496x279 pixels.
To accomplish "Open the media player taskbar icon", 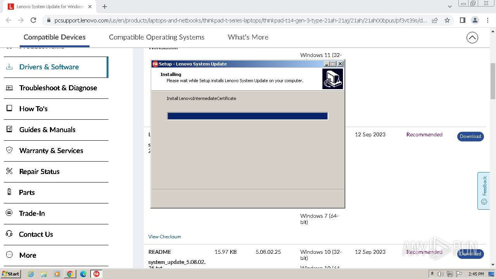I will click(x=57, y=274).
